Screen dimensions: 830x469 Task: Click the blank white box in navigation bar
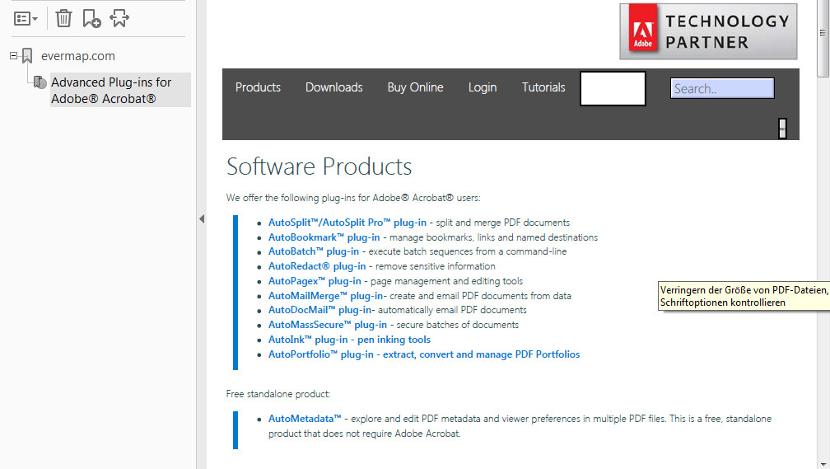(x=613, y=88)
